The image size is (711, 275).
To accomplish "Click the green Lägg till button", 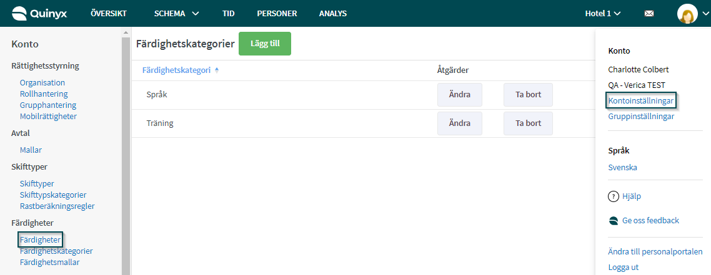I will click(265, 44).
